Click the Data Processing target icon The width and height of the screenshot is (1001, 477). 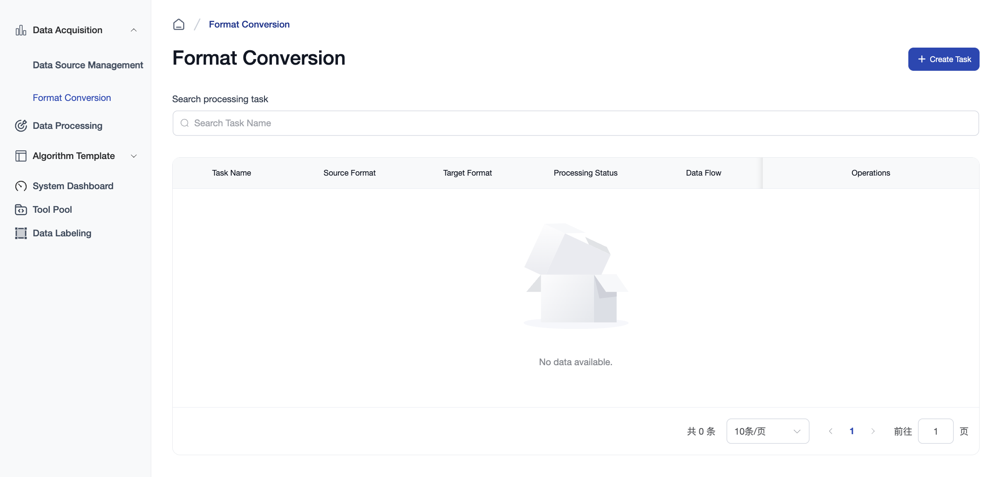(21, 126)
